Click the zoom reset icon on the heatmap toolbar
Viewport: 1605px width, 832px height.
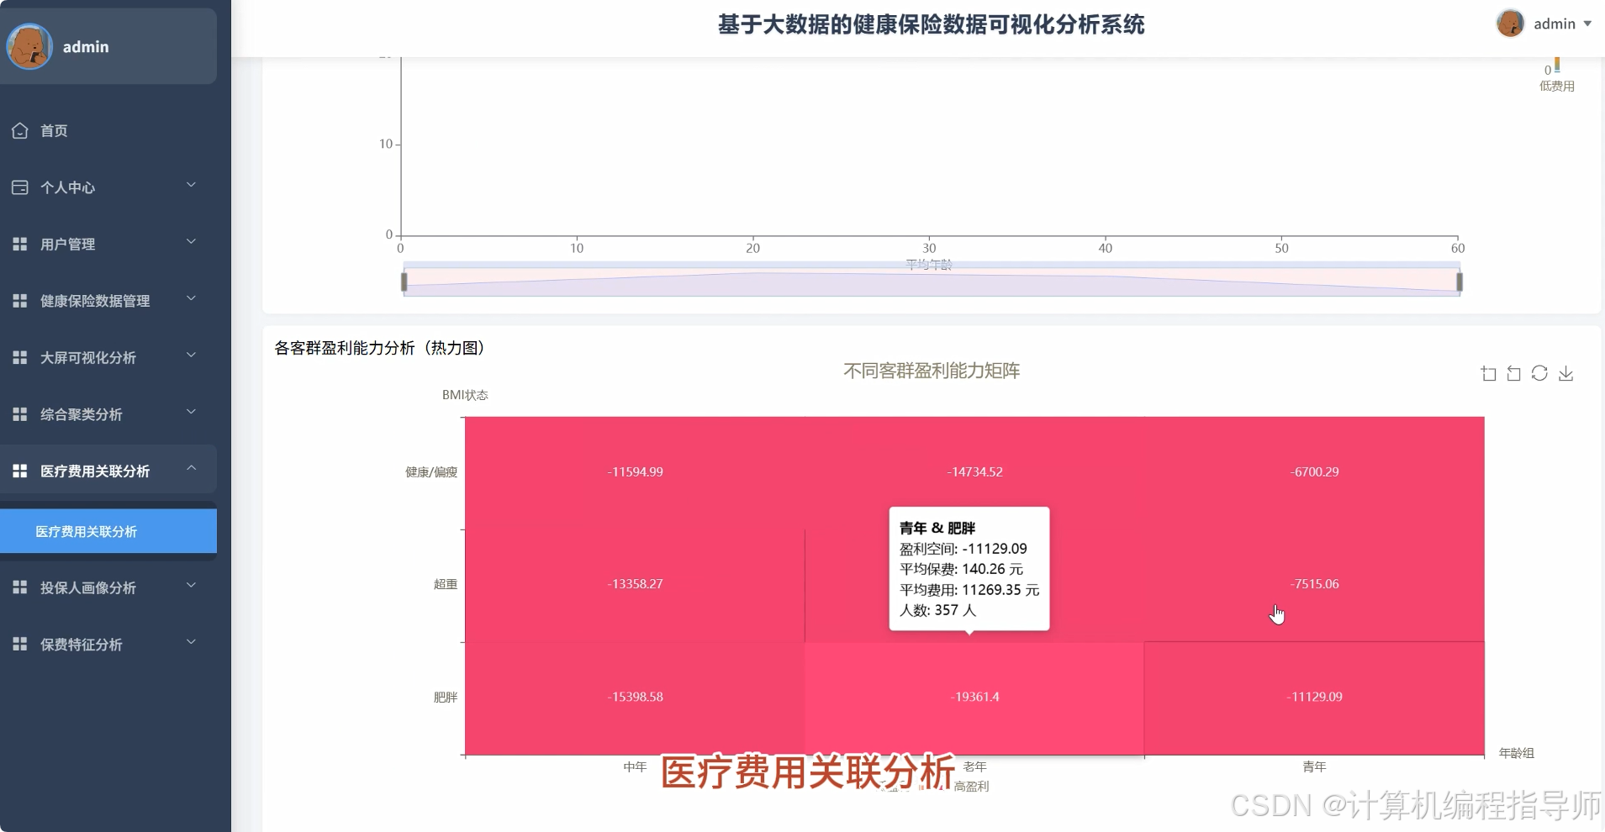tap(1513, 373)
